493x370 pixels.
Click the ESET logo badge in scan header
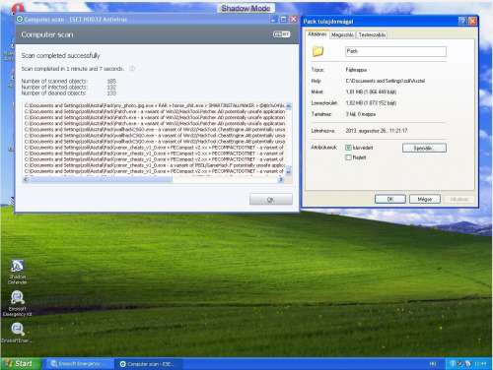(x=281, y=34)
